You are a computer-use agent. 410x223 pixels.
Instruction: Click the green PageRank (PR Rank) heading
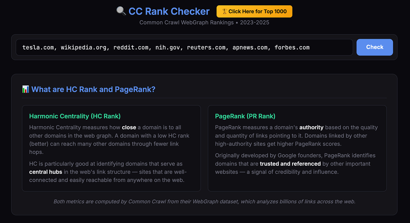(245, 116)
